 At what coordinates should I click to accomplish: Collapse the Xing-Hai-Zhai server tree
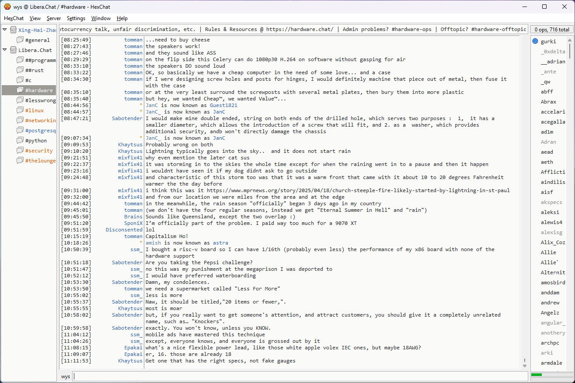pos(5,30)
